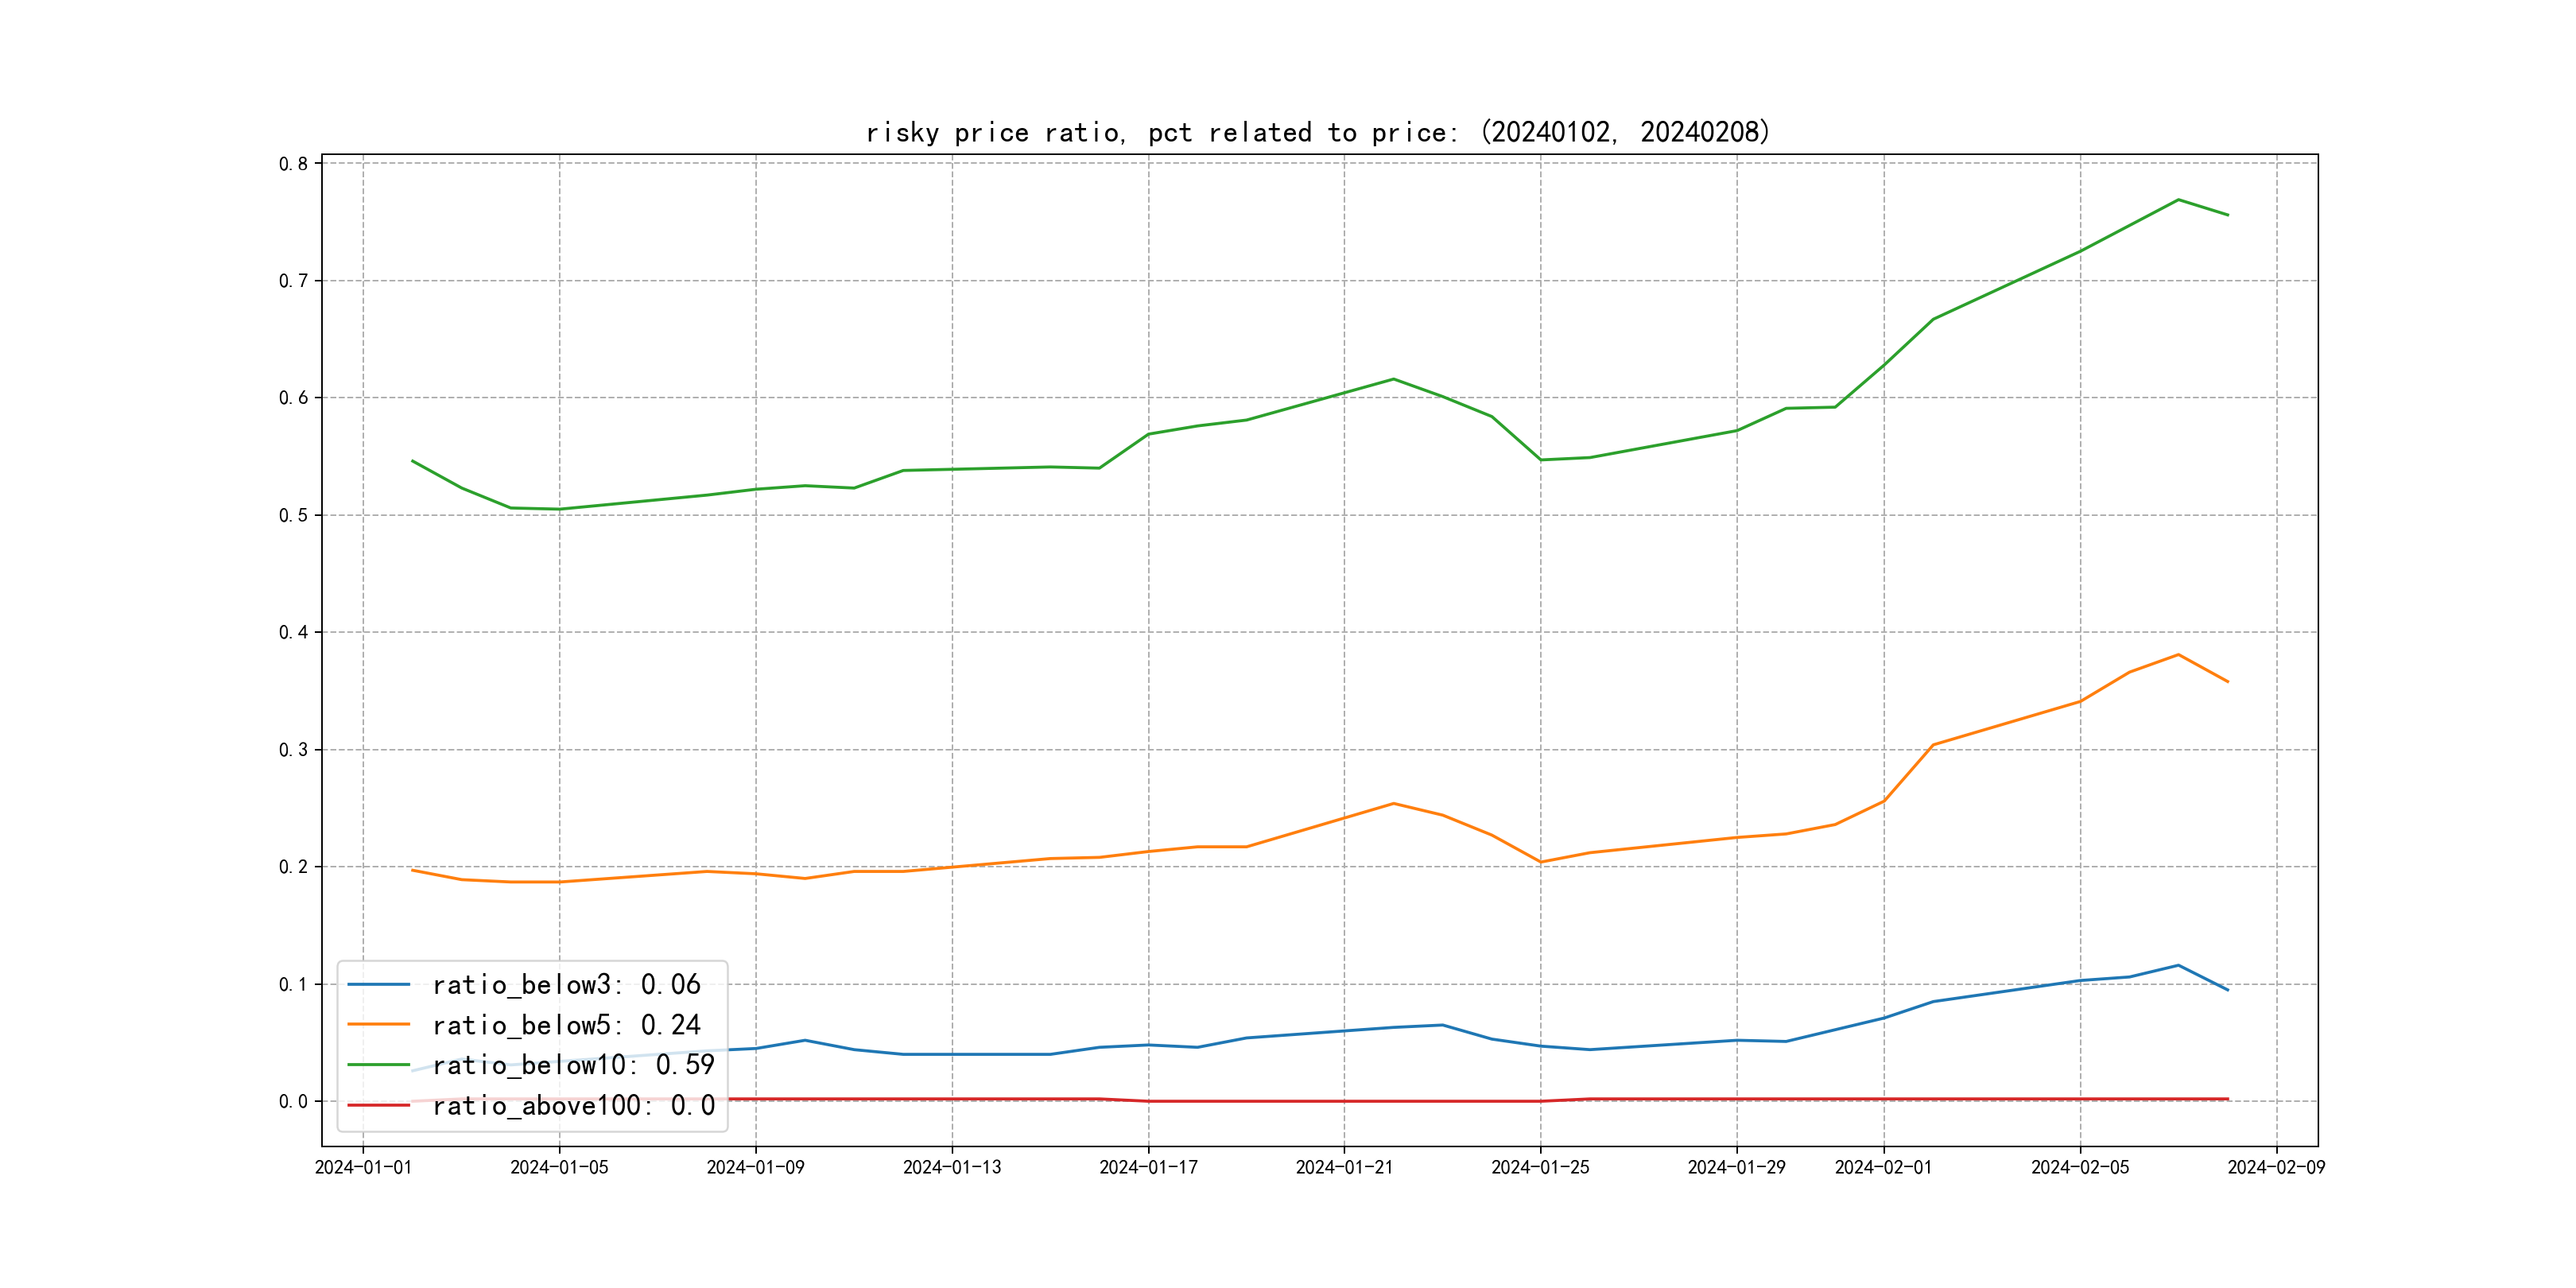Click the red legend line swatch
The height and width of the screenshot is (1288, 2576).
click(379, 1105)
